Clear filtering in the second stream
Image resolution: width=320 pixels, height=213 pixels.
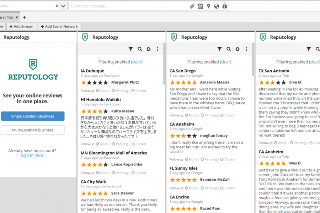coord(137,62)
